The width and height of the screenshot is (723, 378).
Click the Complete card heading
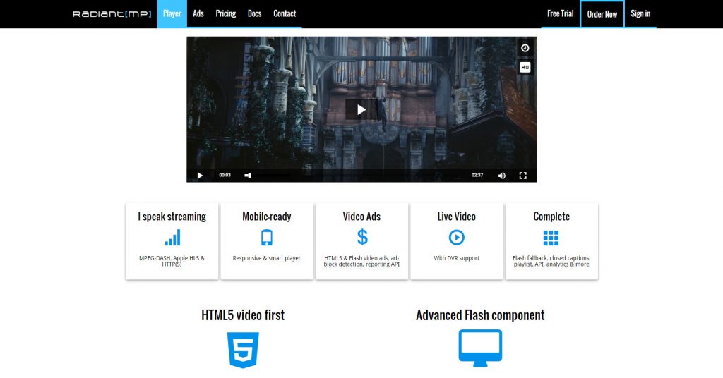[x=551, y=217]
